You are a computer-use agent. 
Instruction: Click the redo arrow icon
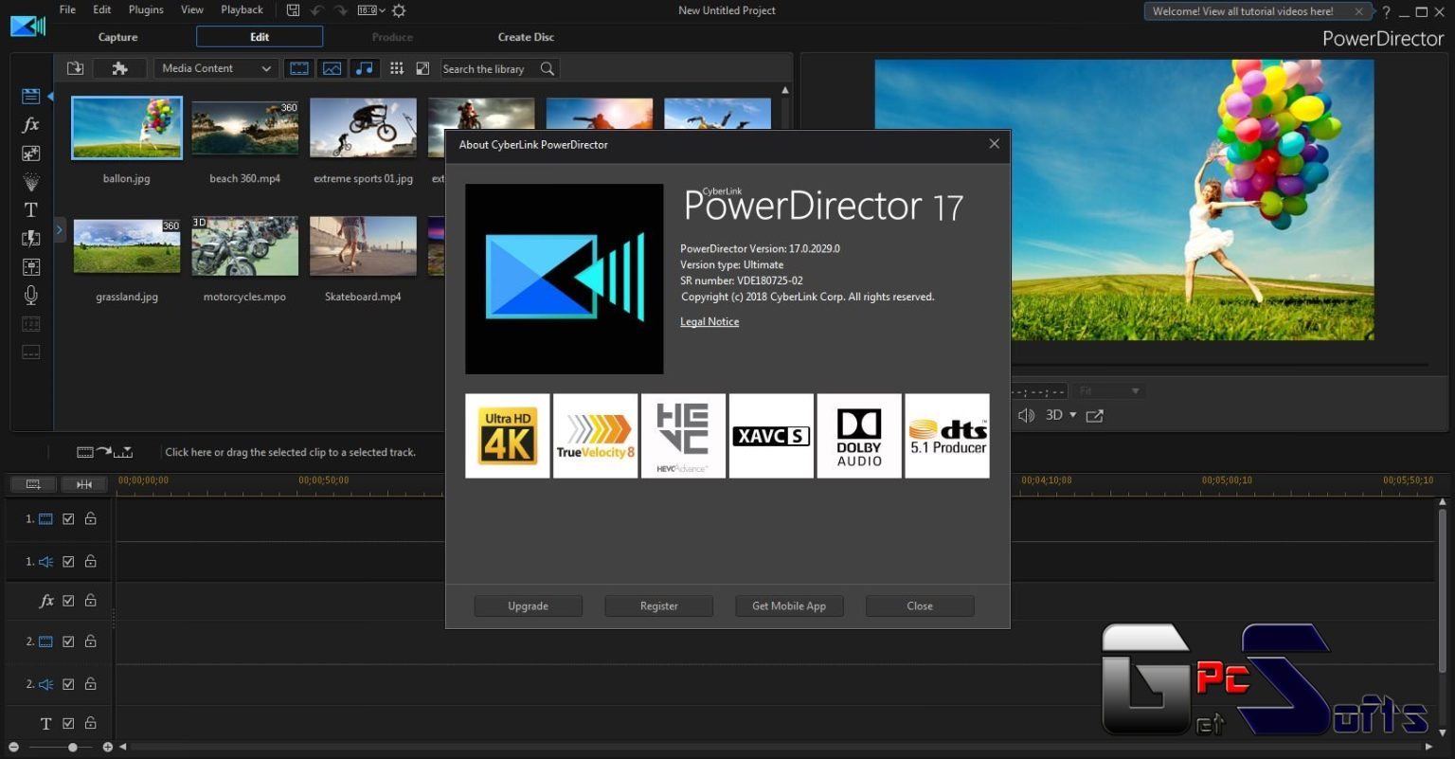pos(341,10)
